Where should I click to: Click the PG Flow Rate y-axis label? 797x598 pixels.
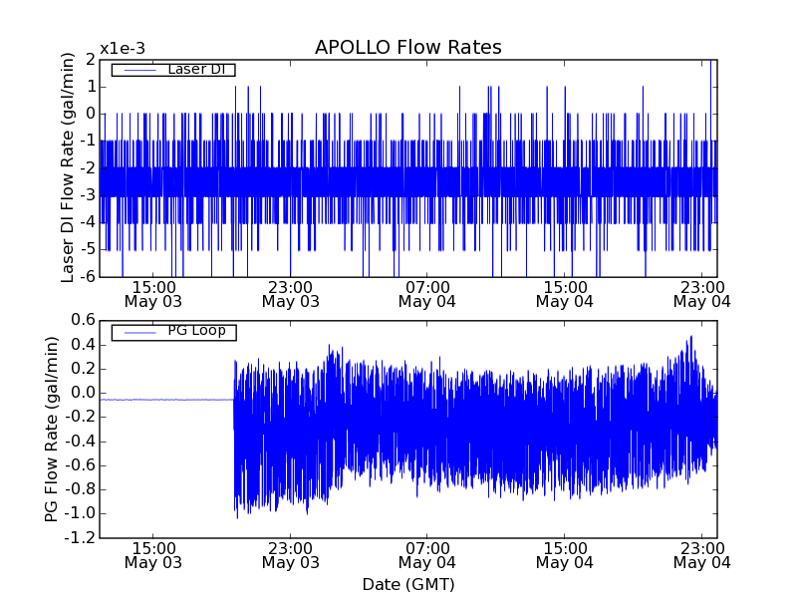(51, 429)
